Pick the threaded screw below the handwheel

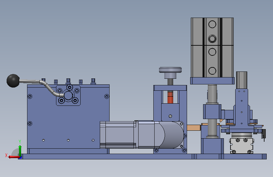(x=170, y=82)
